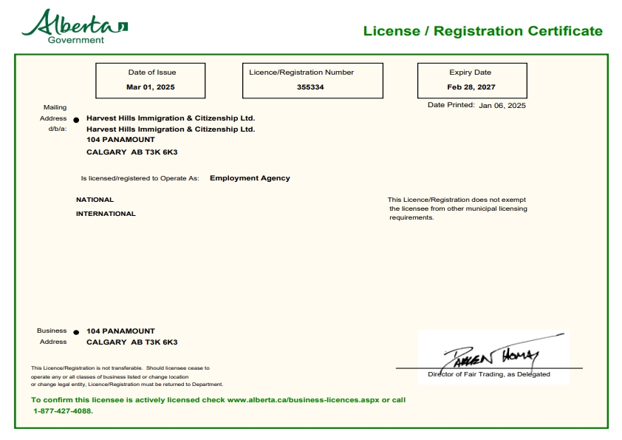This screenshot has width=622, height=440.
Task: Select the company name on the Mailing Address line
Action: tap(171, 118)
